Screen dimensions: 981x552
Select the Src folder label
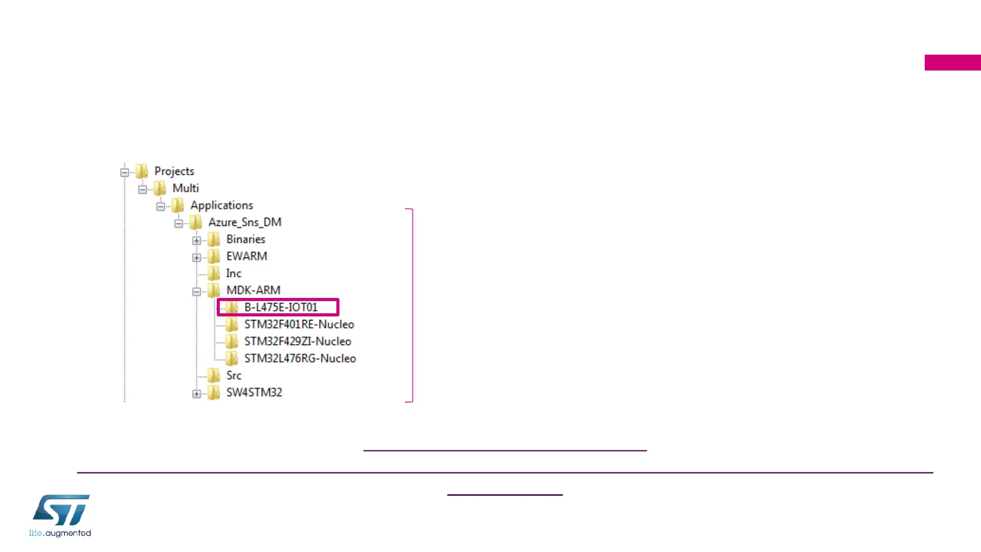(234, 376)
